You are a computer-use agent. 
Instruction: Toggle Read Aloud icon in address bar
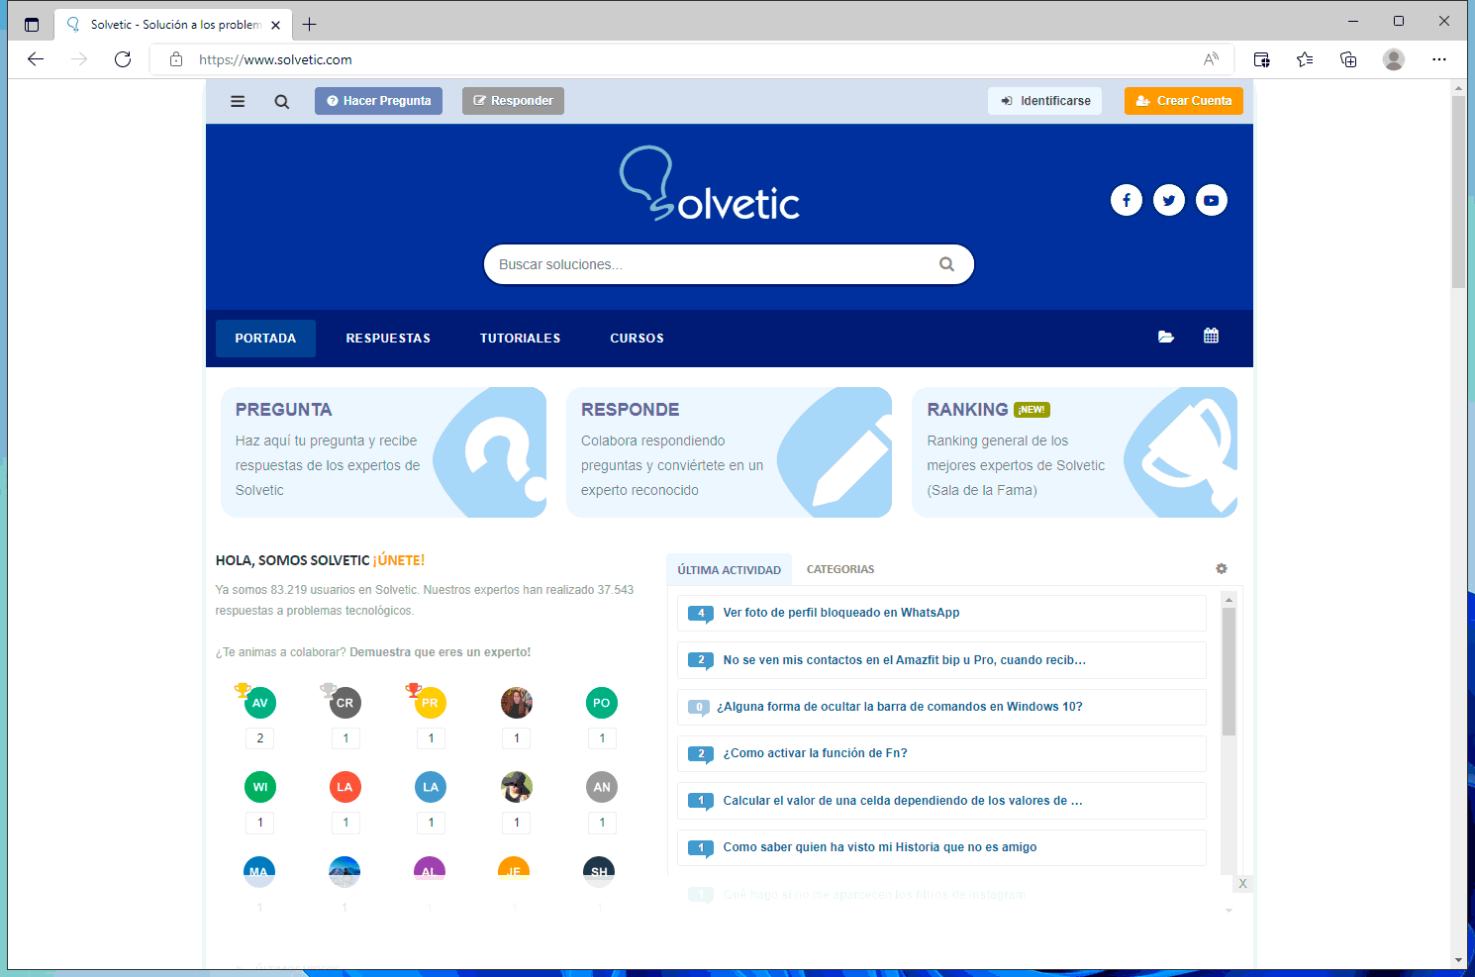click(1211, 59)
